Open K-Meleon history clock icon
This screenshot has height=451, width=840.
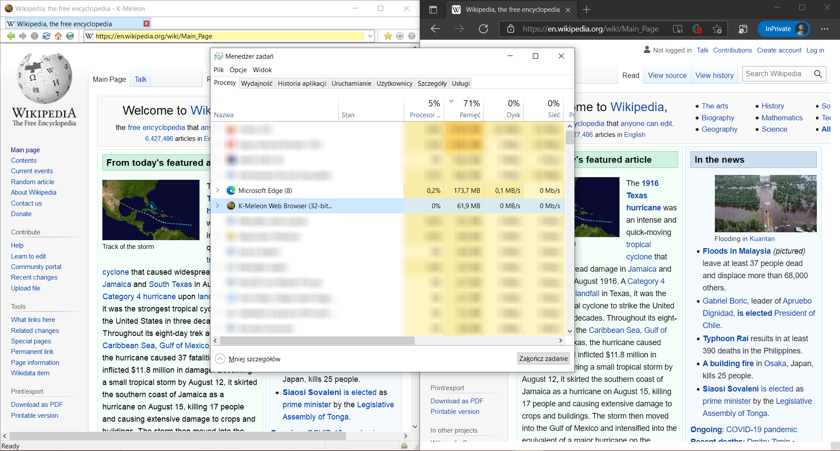pyautogui.click(x=399, y=36)
